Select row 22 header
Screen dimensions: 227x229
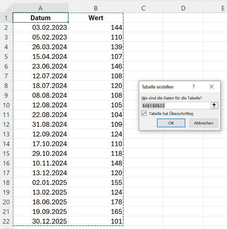(6, 221)
